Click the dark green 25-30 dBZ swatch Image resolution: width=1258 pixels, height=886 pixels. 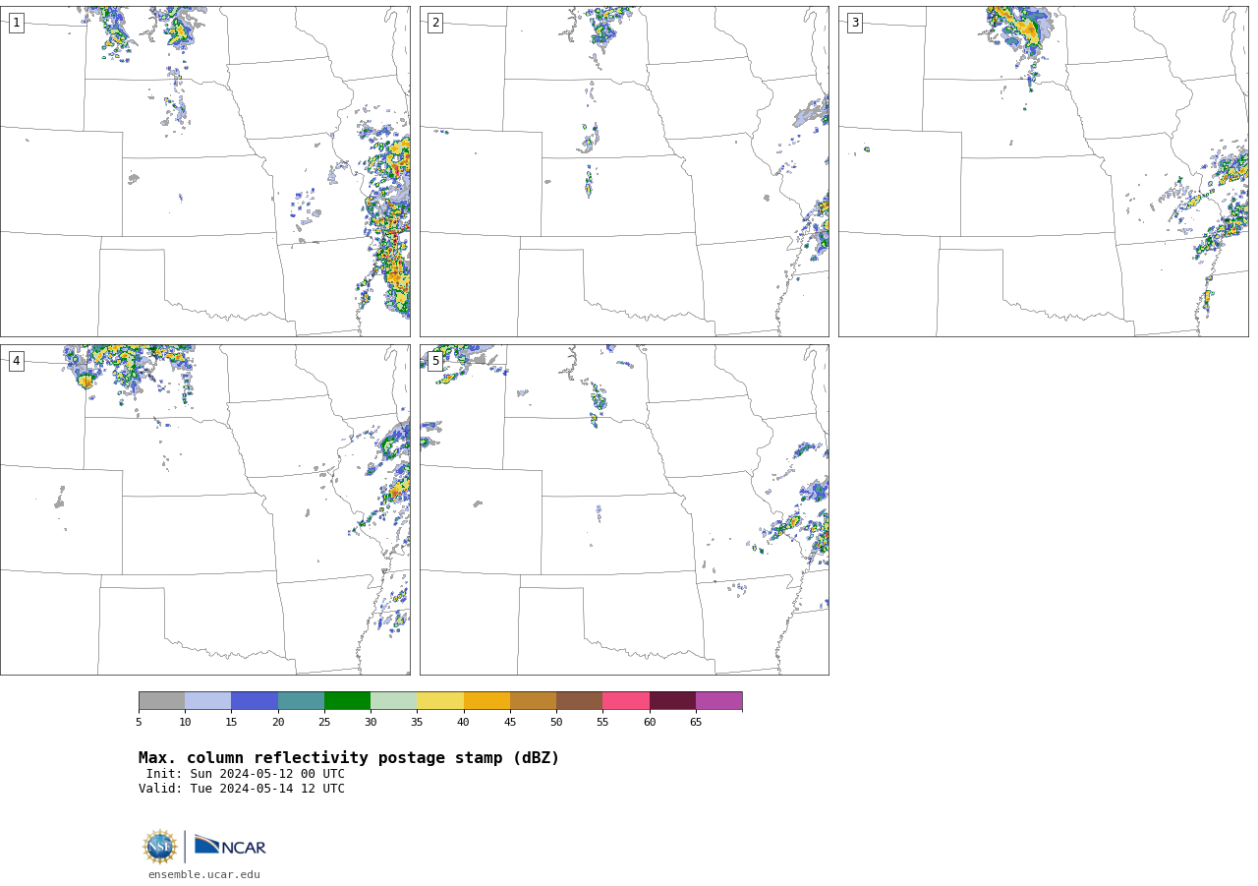(348, 700)
